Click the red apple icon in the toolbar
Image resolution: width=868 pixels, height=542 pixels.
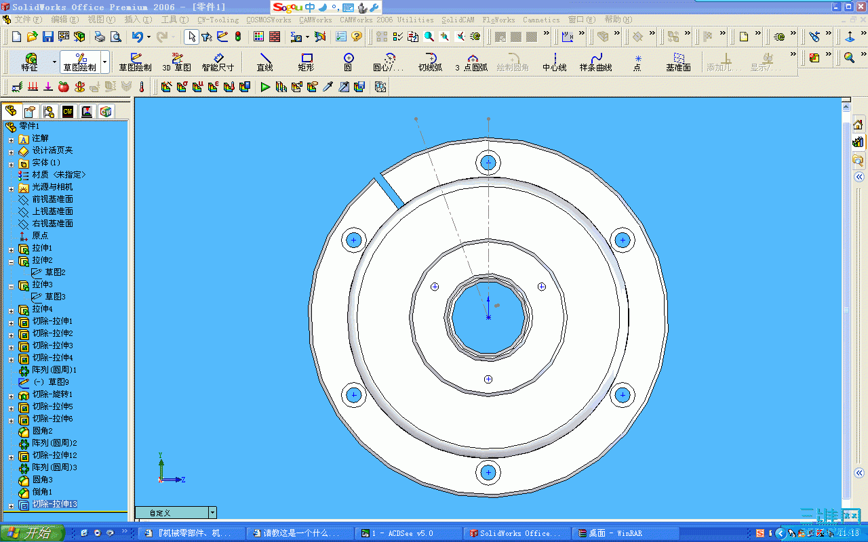[x=64, y=87]
